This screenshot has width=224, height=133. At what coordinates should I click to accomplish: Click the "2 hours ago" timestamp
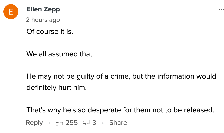pos(43,20)
